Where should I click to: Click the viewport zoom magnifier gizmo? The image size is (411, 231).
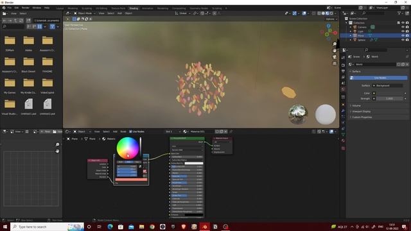pyautogui.click(x=335, y=44)
